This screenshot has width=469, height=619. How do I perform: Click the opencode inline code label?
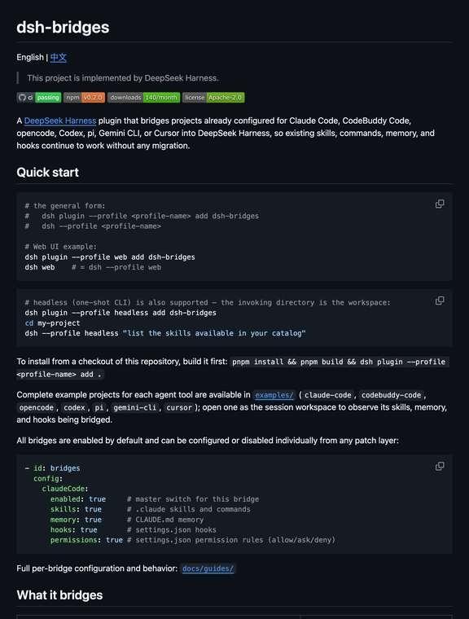click(x=37, y=408)
